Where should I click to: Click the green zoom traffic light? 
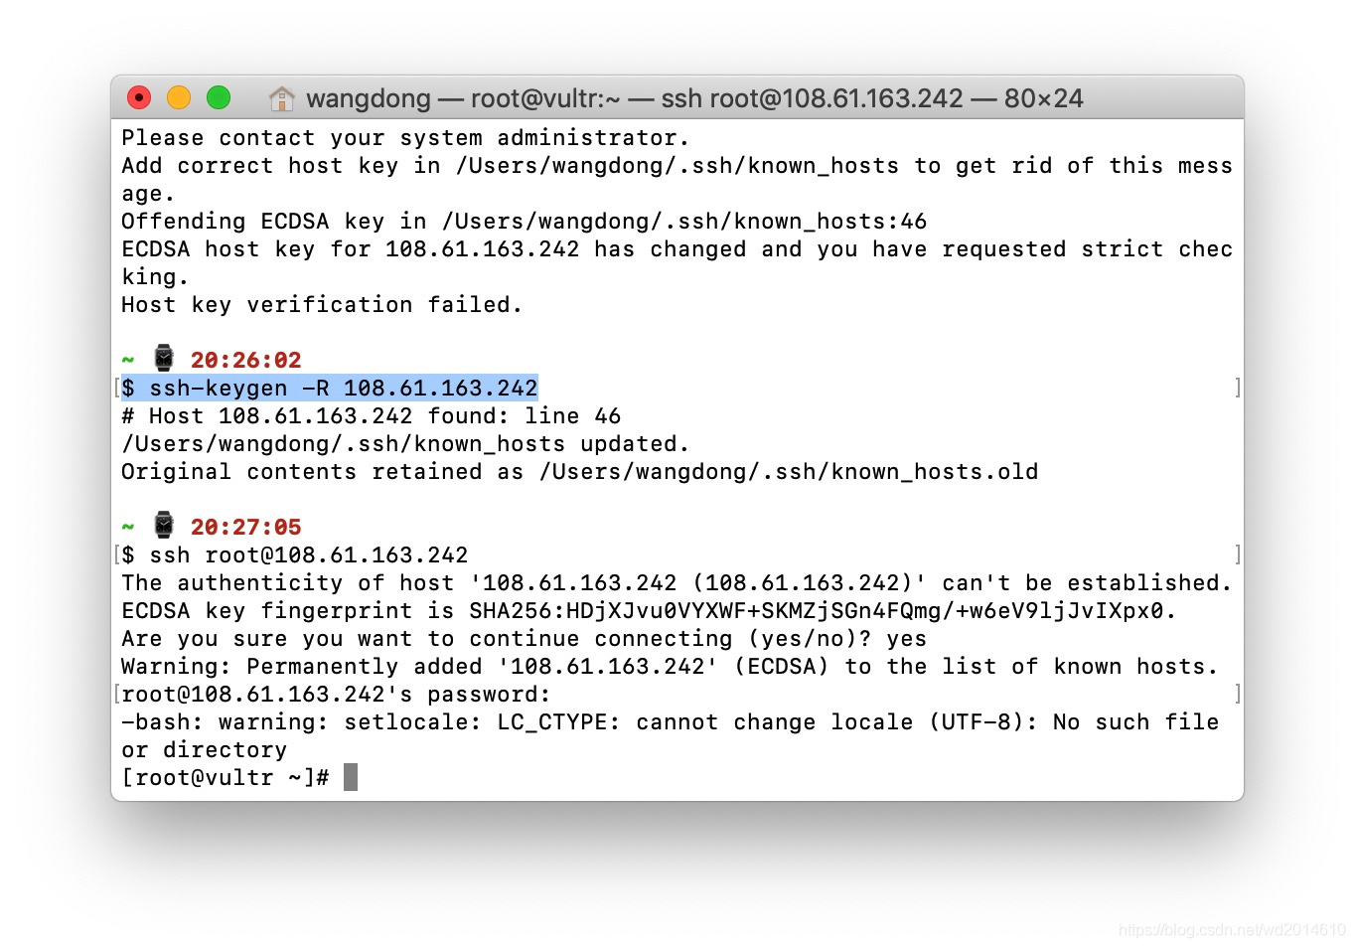[x=219, y=97]
